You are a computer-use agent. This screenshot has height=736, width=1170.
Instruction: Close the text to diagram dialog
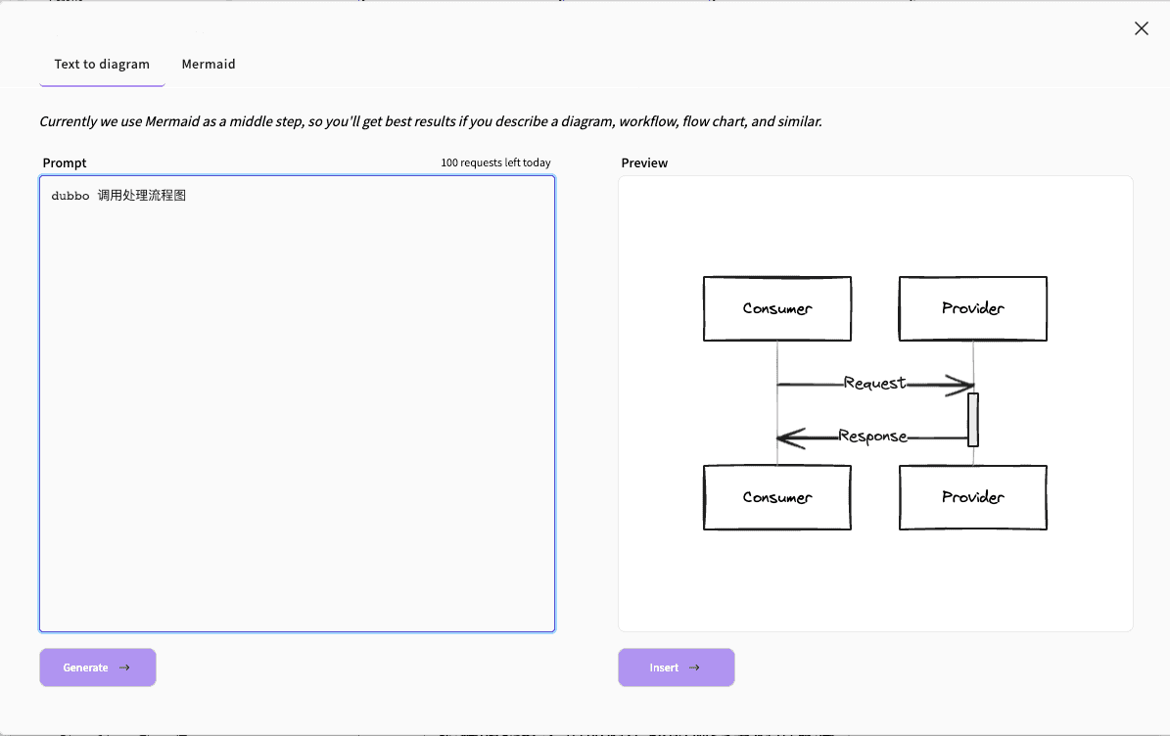click(x=1141, y=28)
